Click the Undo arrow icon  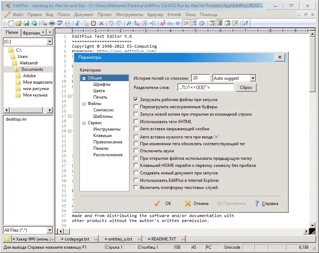(111, 23)
